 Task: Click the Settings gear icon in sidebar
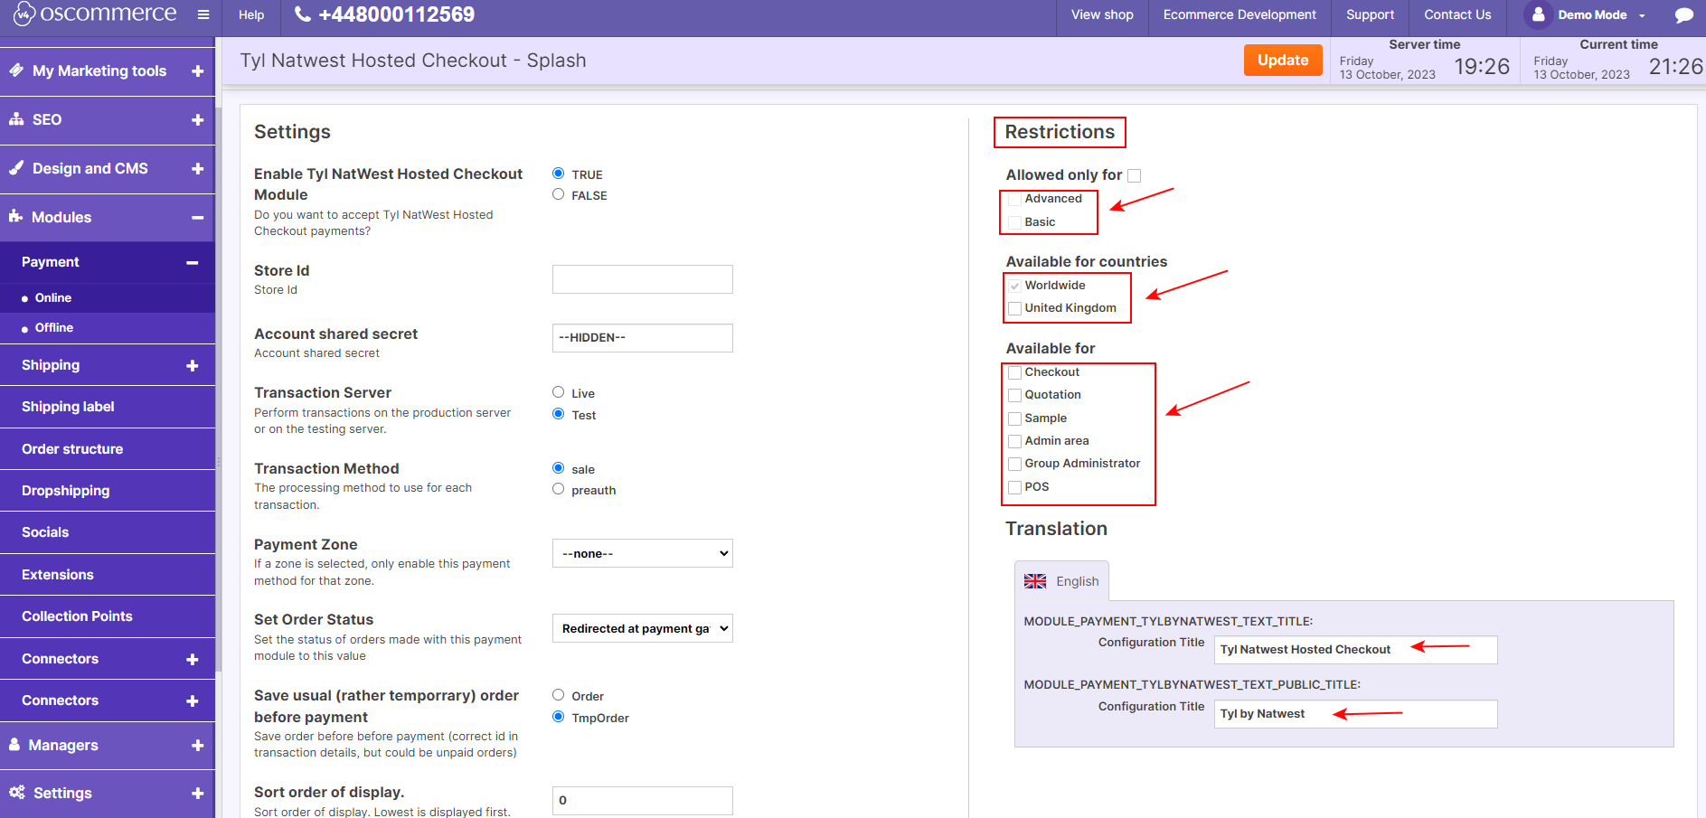(x=16, y=793)
